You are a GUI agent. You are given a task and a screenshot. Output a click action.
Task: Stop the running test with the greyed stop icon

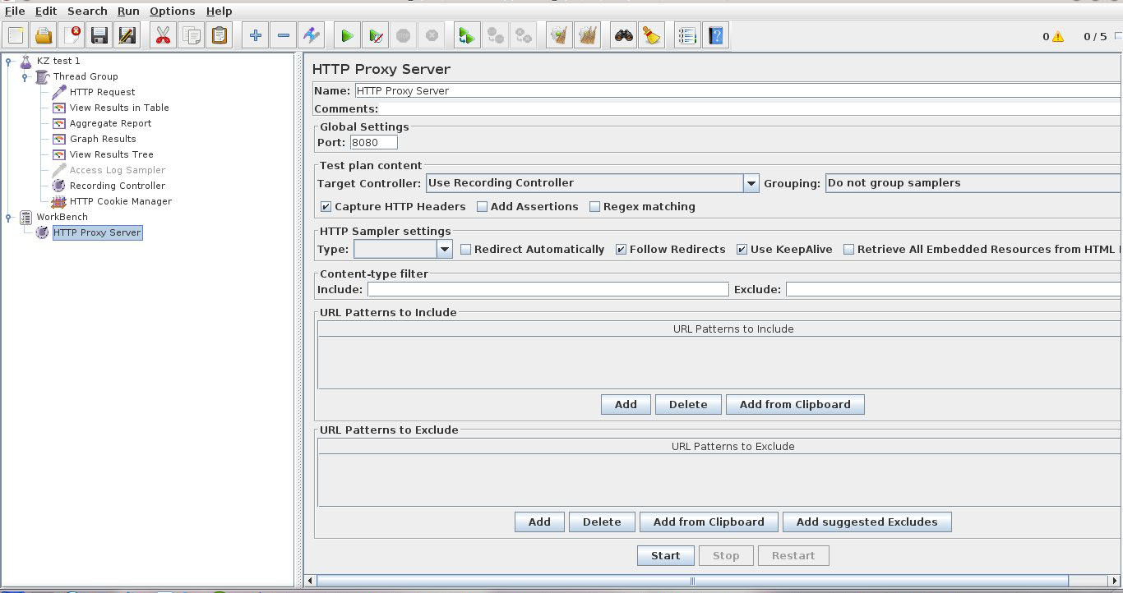point(403,35)
